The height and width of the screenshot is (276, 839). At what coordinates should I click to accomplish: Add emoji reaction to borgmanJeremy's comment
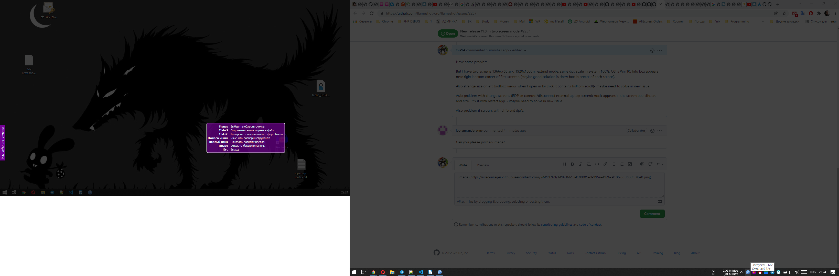(652, 131)
